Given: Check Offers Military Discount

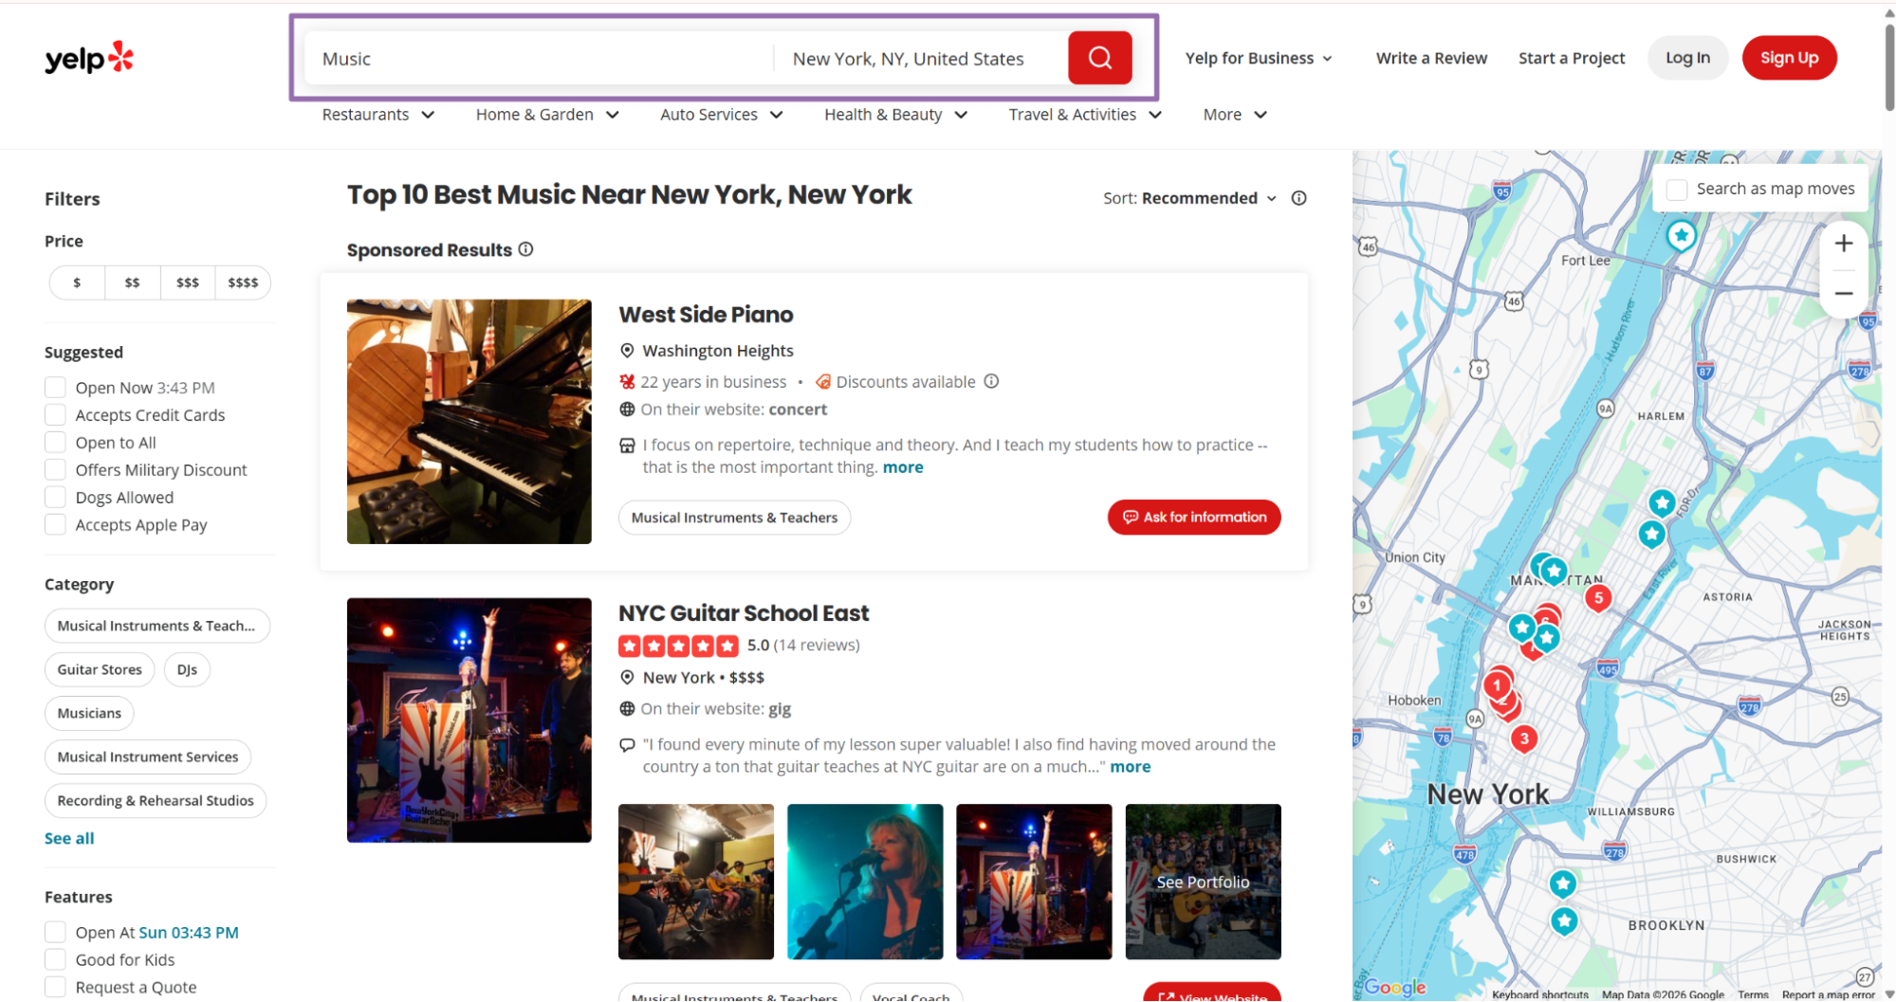Looking at the screenshot, I should (55, 470).
